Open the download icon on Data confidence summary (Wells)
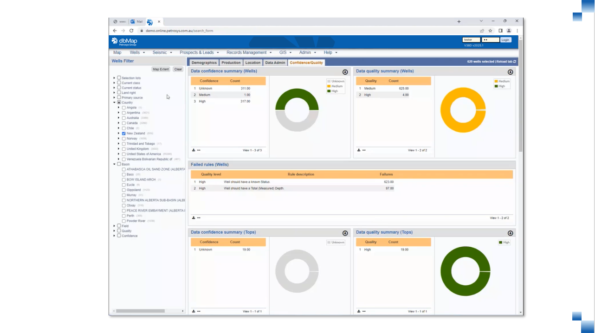 (x=194, y=150)
